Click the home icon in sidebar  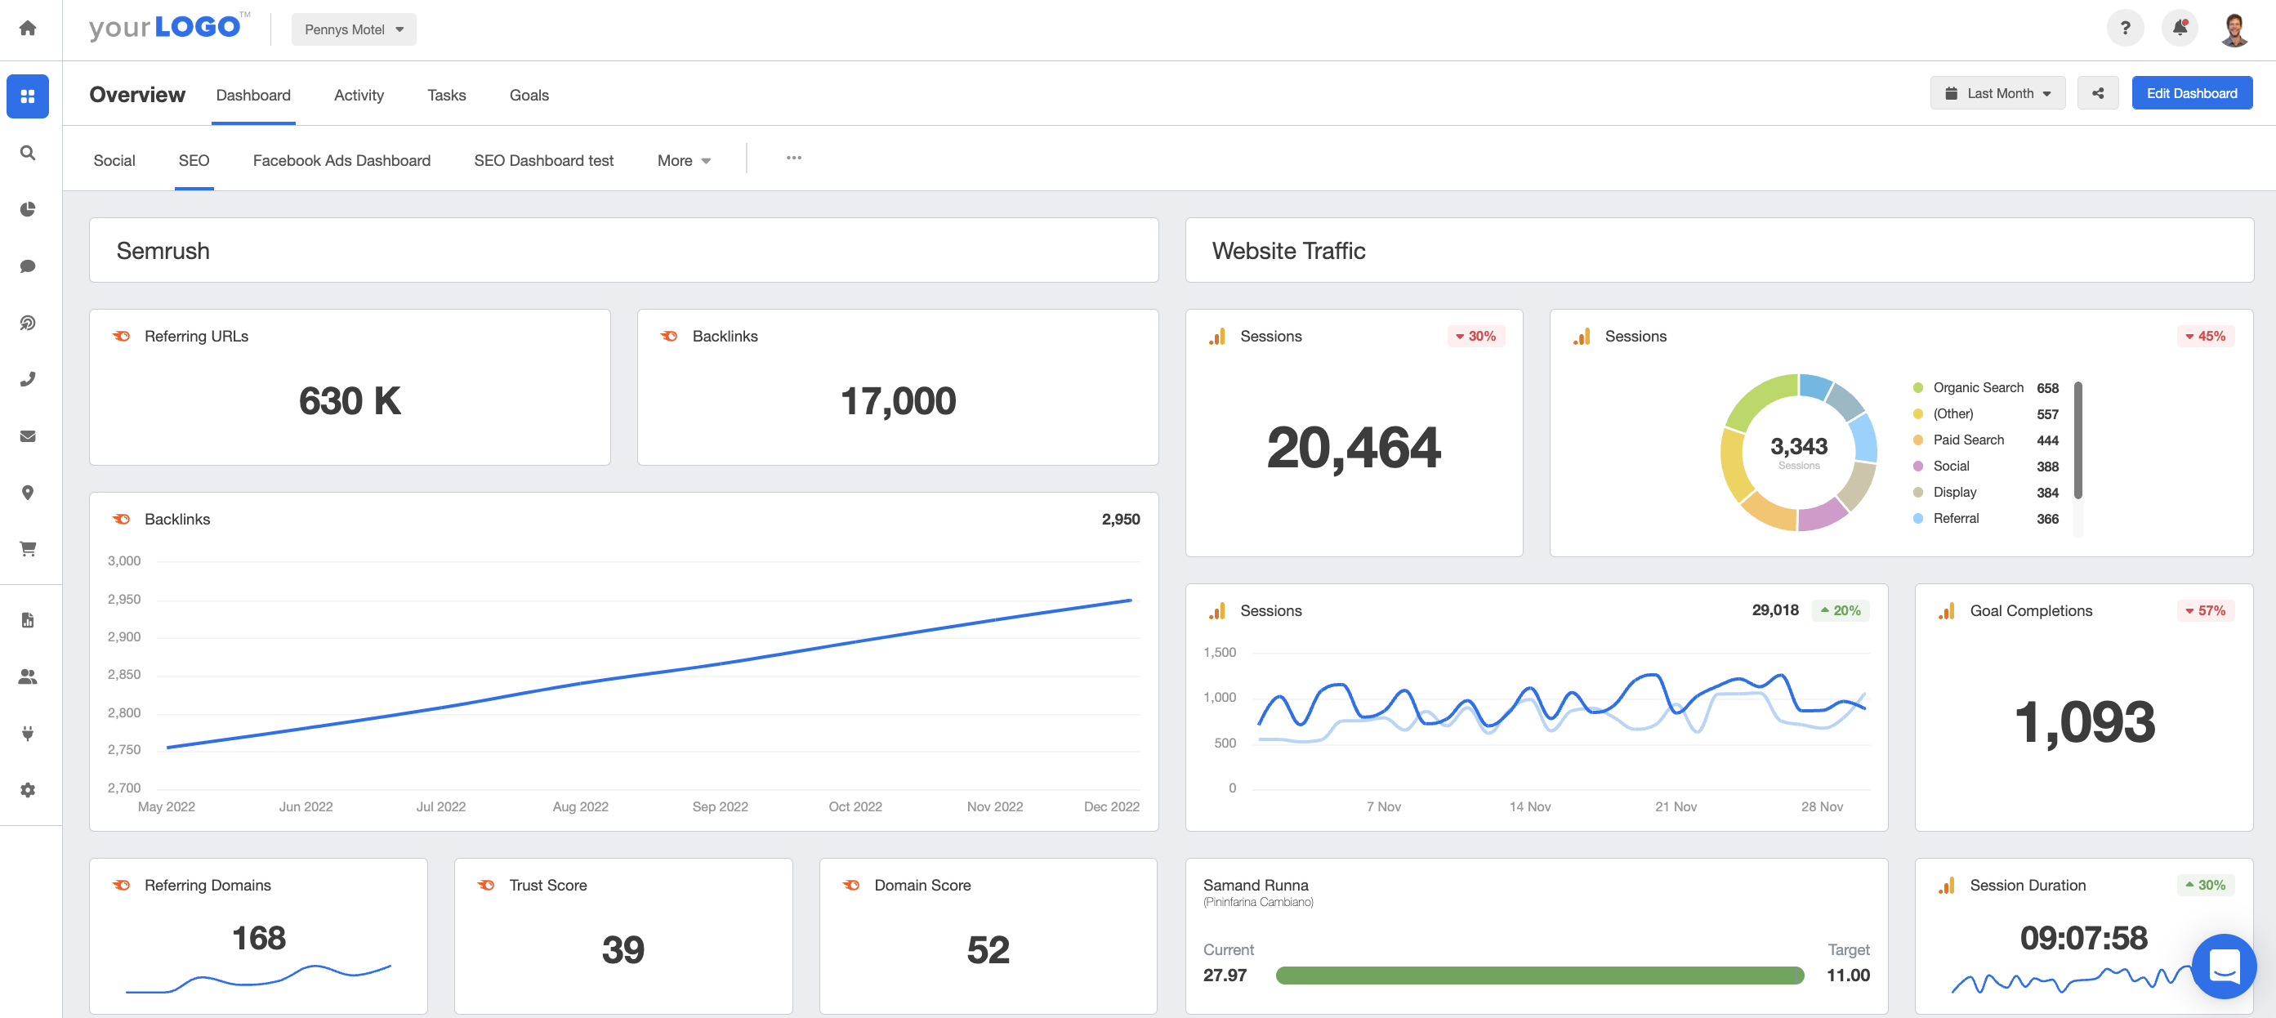[28, 29]
